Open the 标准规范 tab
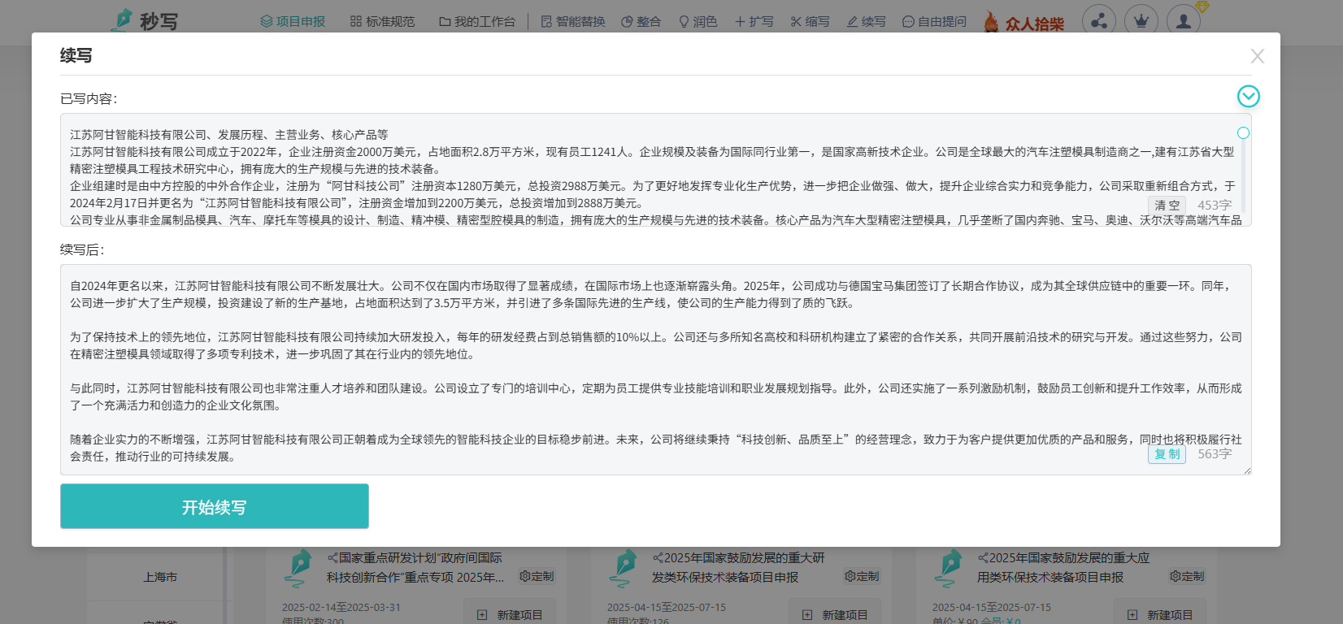This screenshot has width=1343, height=624. (x=382, y=22)
